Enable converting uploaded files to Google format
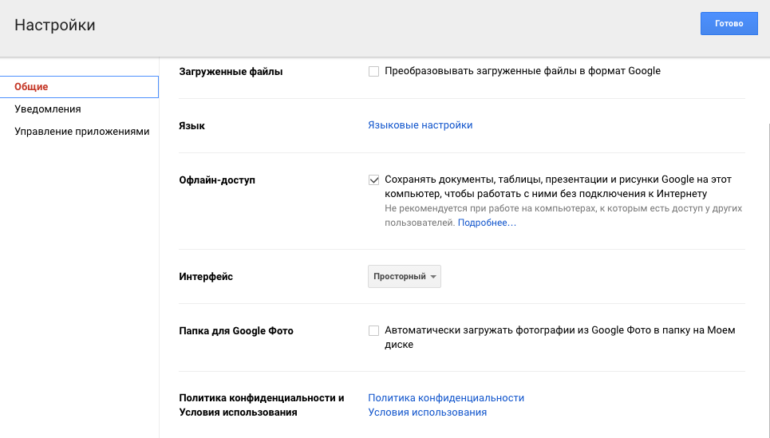 tap(373, 71)
